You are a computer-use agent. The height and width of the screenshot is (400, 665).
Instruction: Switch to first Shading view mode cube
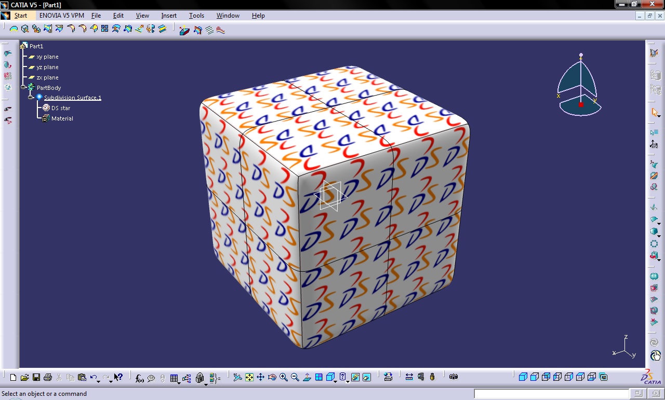coord(523,377)
